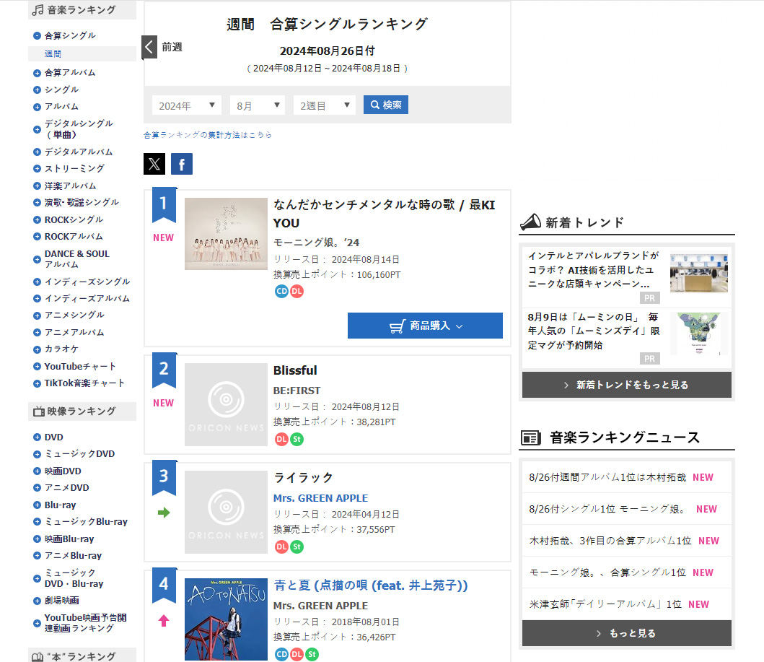
Task: Expand もっと見る under ranking news
Action: 627,633
